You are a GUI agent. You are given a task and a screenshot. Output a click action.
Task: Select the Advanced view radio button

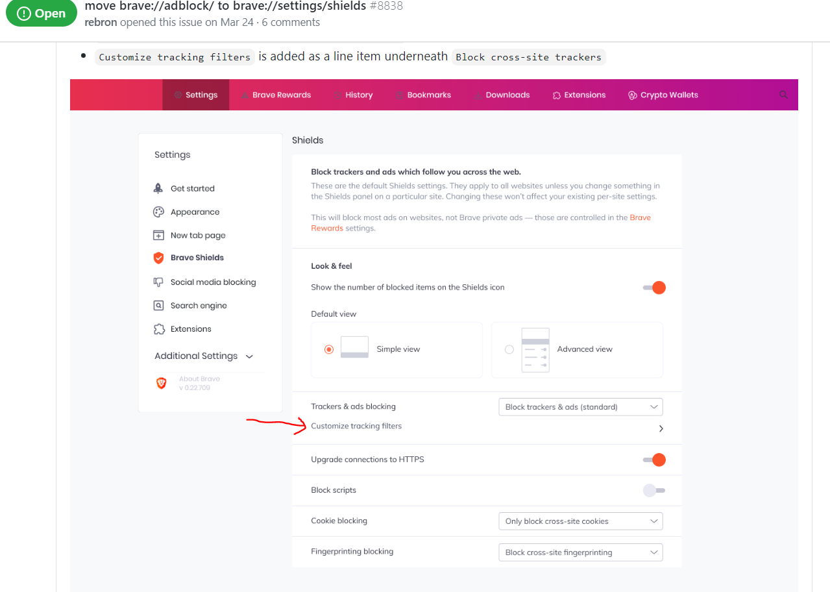(x=509, y=349)
